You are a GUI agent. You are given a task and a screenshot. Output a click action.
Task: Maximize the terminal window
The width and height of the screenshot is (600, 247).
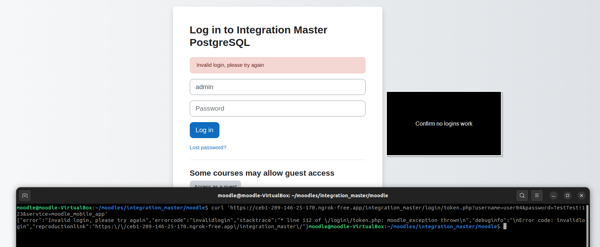(568, 196)
